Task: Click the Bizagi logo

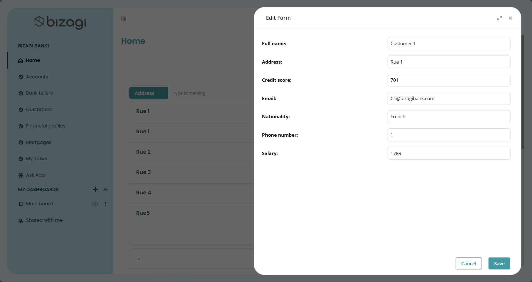Action: point(60,22)
